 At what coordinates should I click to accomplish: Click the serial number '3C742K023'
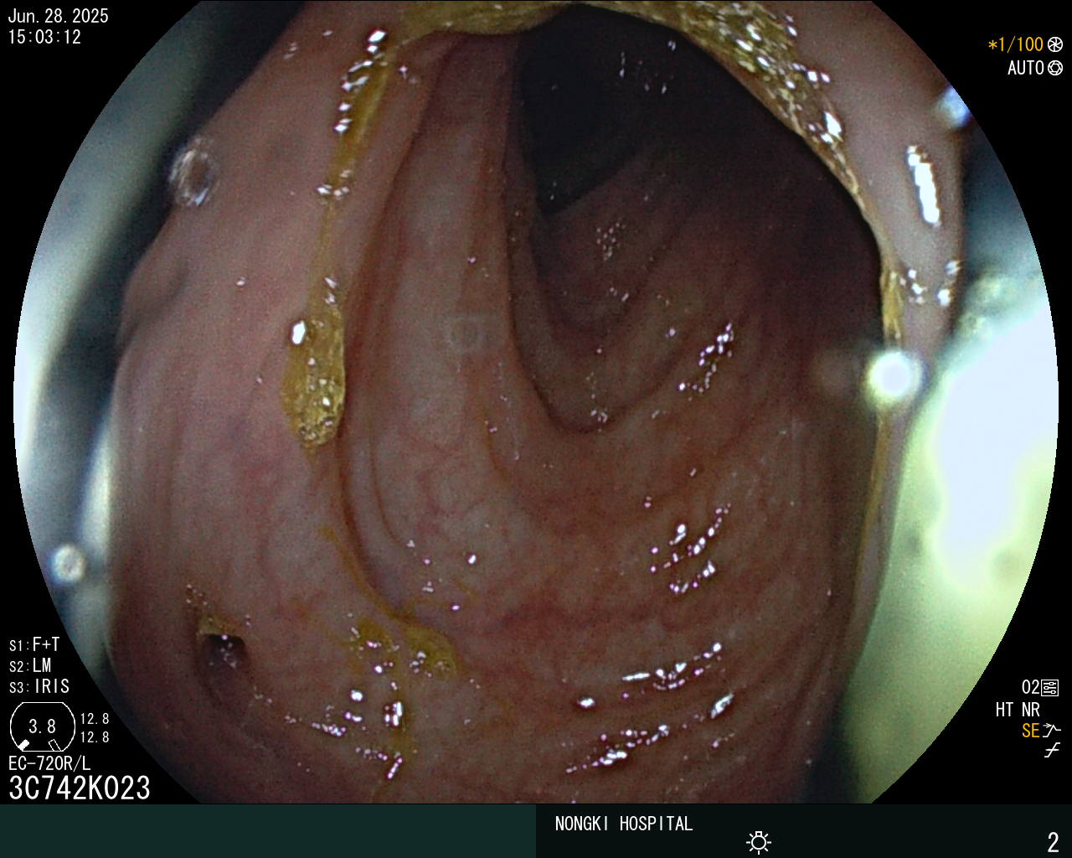coord(80,788)
